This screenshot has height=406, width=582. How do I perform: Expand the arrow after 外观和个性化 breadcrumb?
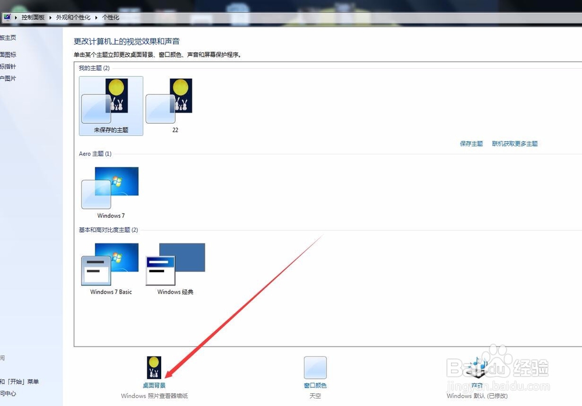pyautogui.click(x=96, y=17)
